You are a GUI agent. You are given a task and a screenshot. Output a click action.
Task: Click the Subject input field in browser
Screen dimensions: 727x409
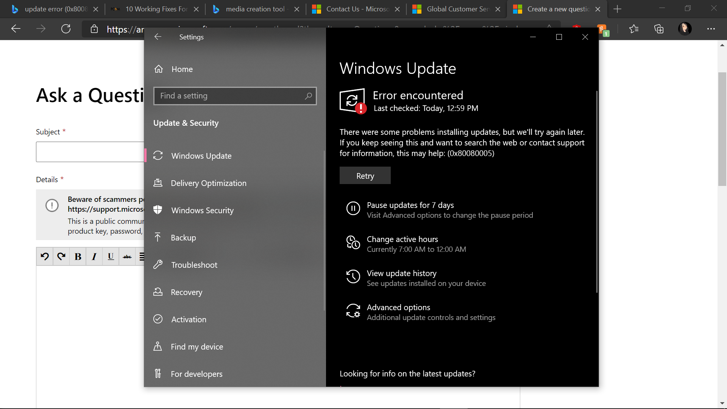pyautogui.click(x=90, y=152)
